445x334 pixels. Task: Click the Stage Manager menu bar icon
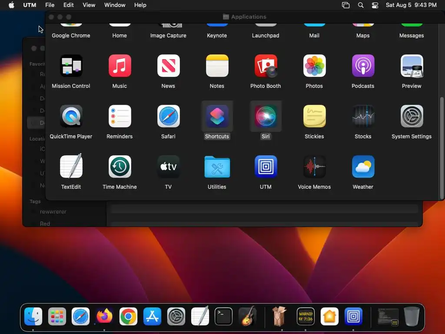pyautogui.click(x=345, y=5)
